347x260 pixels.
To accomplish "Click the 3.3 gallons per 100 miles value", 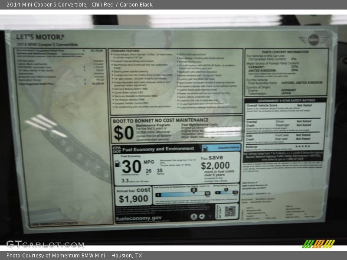I will [x=125, y=181].
